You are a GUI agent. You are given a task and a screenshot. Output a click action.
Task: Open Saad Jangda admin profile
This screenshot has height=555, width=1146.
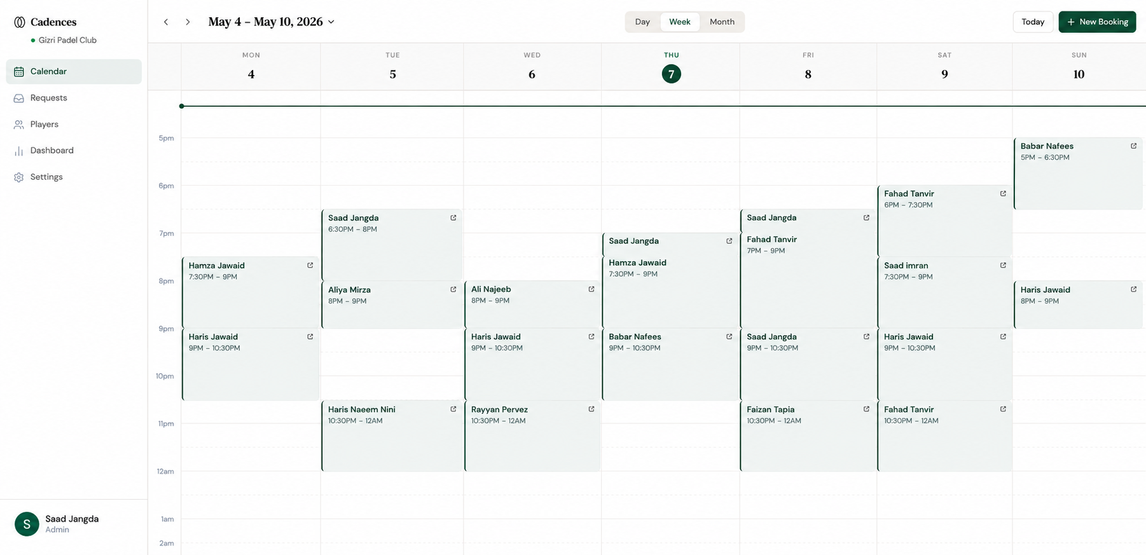pyautogui.click(x=74, y=524)
